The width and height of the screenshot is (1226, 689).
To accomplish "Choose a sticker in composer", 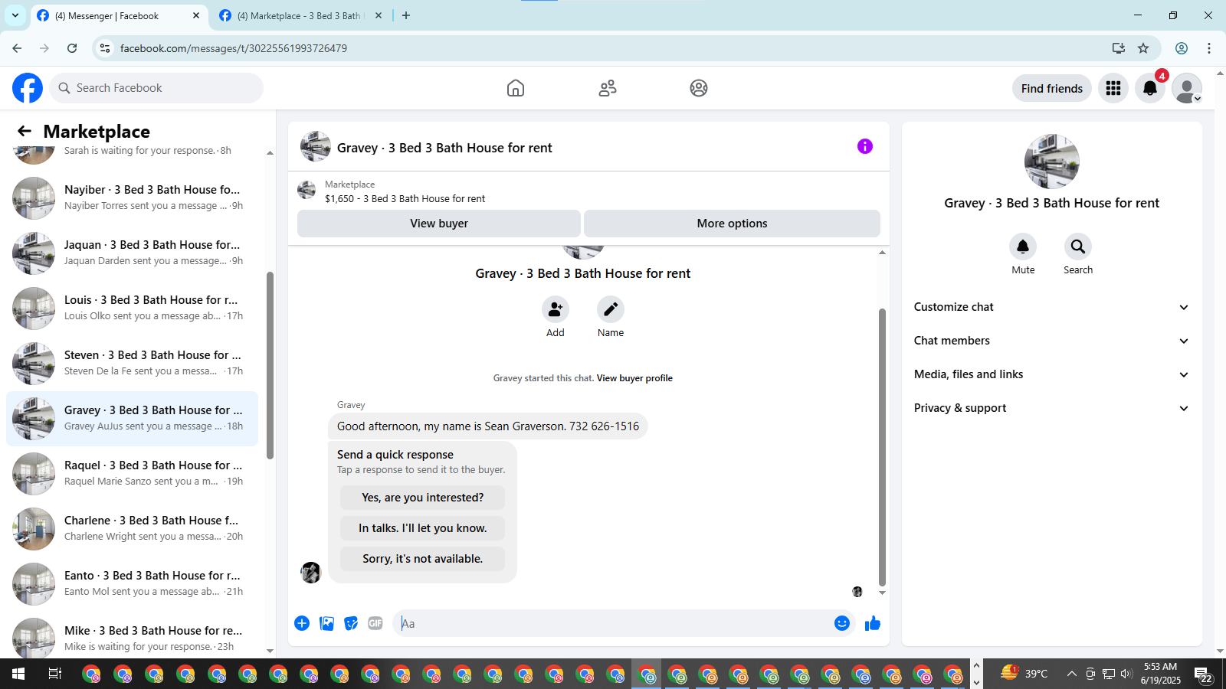I will tap(351, 623).
